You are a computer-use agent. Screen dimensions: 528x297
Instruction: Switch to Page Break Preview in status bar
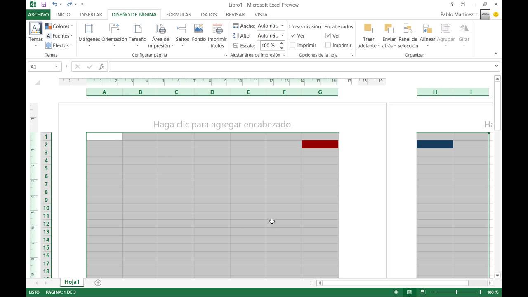pyautogui.click(x=423, y=292)
